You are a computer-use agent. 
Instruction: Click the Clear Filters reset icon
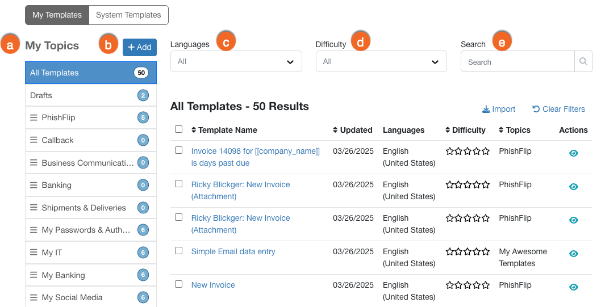[x=536, y=109]
